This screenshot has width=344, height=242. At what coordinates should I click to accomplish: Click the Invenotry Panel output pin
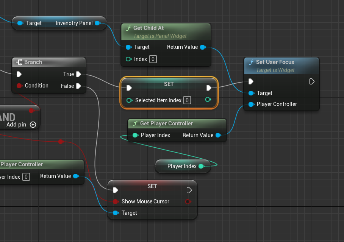pos(98,23)
